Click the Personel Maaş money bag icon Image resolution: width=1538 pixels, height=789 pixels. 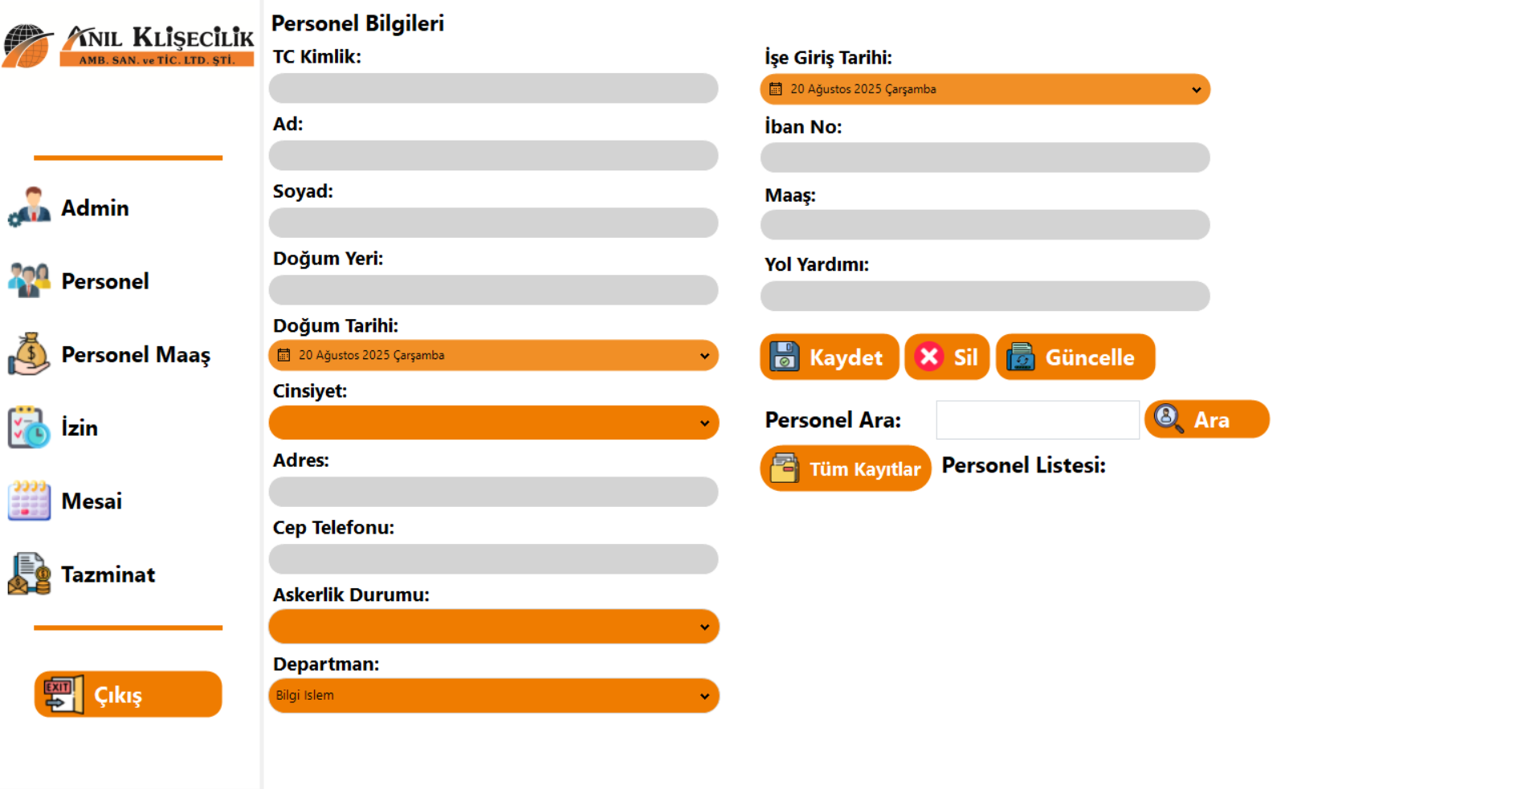click(29, 354)
